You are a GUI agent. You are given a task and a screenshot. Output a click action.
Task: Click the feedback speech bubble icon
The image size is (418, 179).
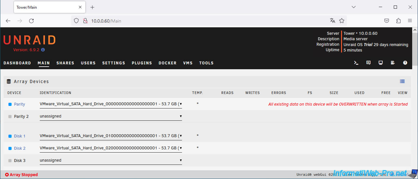(368, 63)
